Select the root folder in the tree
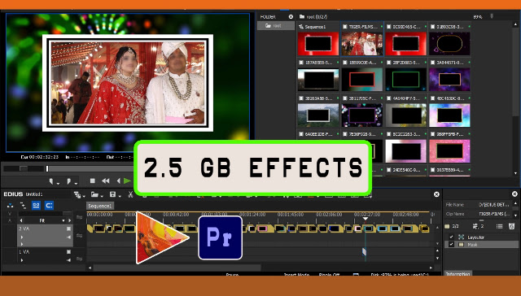 (x=275, y=25)
